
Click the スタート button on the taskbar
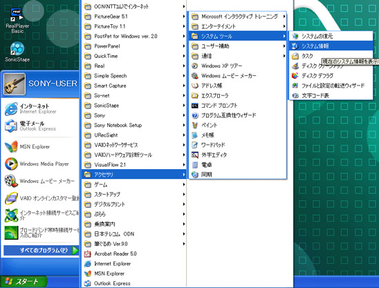(24, 282)
